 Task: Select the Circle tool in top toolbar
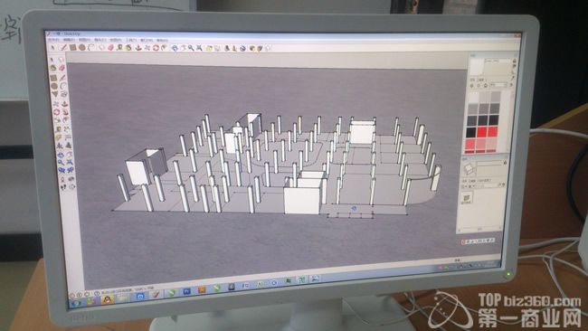pyautogui.click(x=81, y=48)
